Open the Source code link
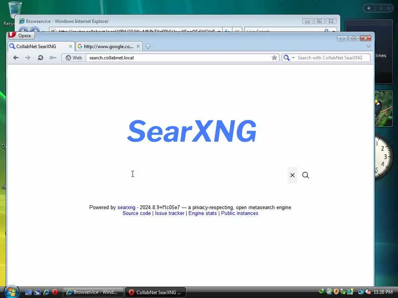Image resolution: width=398 pixels, height=298 pixels. point(136,213)
